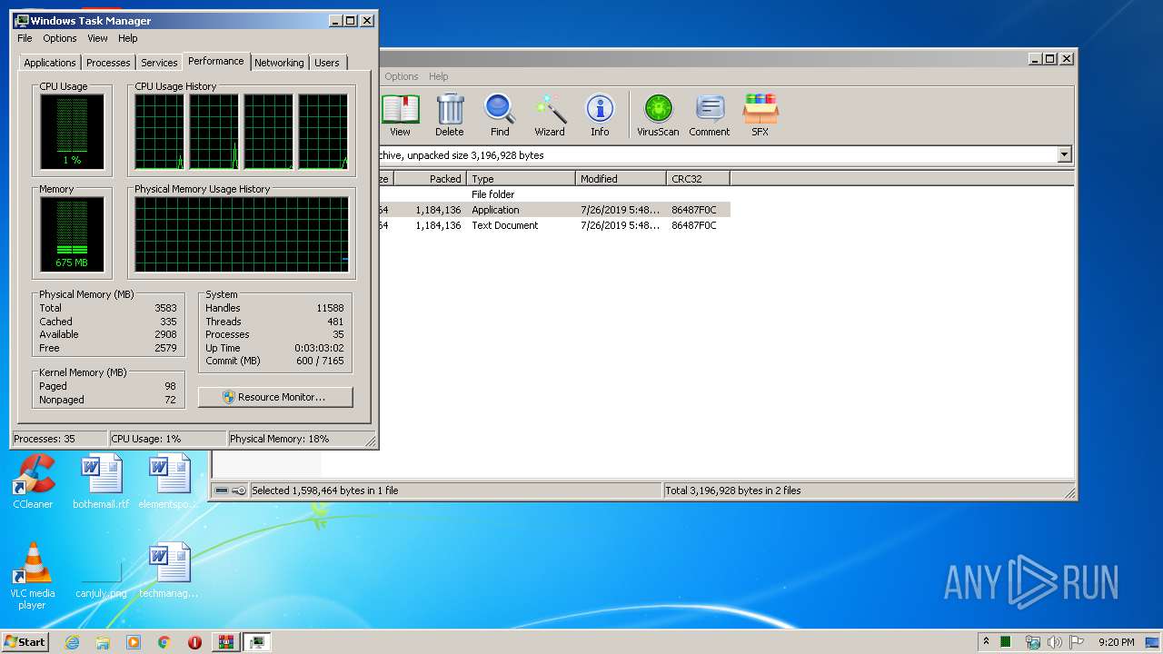
Task: Open Windows Explorer folder on taskbar
Action: tap(103, 642)
